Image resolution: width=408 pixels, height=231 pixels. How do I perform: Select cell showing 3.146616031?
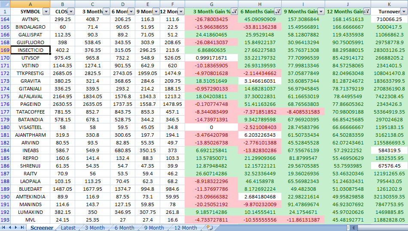point(260,81)
